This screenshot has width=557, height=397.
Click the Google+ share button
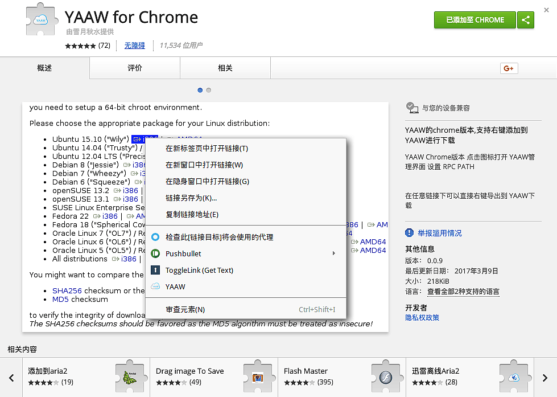point(508,68)
